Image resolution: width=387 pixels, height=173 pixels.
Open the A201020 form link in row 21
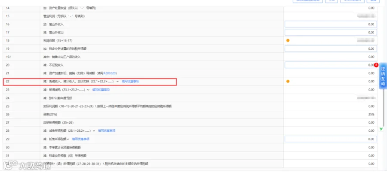coord(110,73)
